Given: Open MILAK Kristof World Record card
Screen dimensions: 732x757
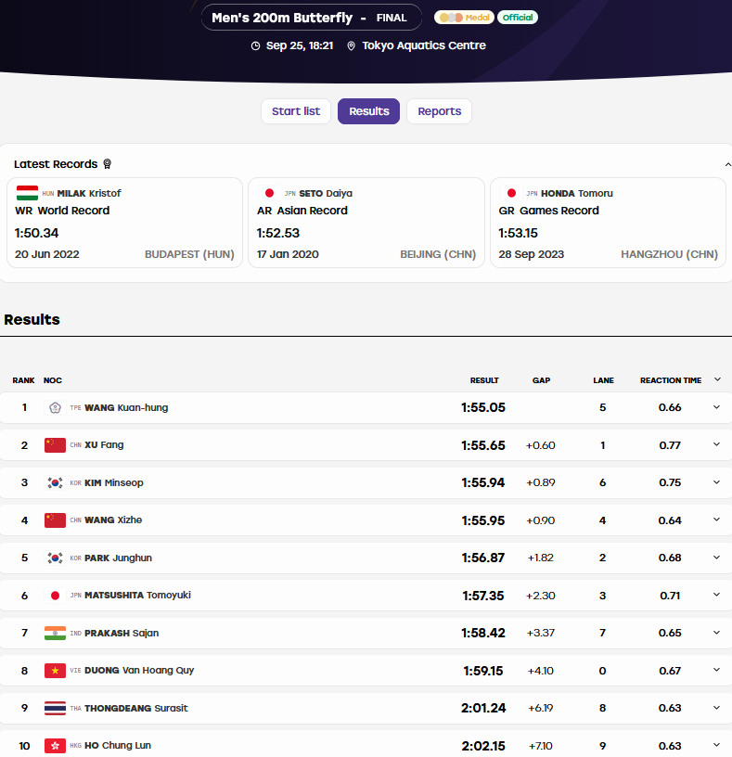Looking at the screenshot, I should (124, 223).
